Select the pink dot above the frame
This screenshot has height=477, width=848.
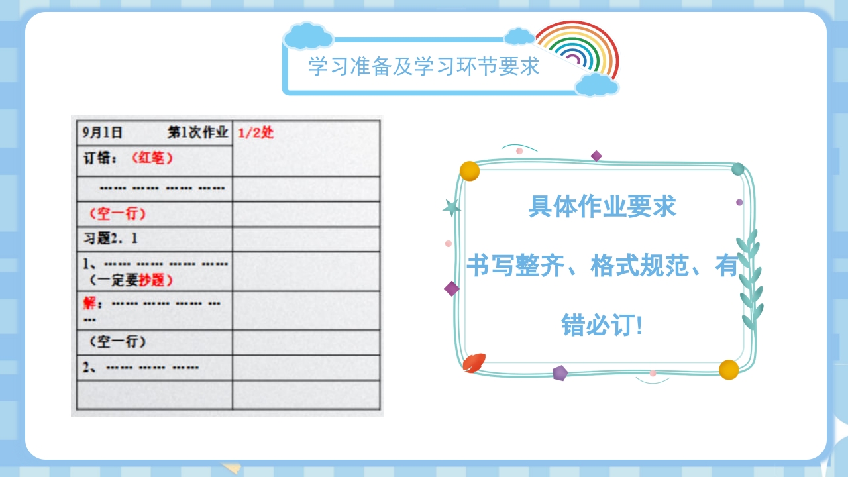(519, 151)
